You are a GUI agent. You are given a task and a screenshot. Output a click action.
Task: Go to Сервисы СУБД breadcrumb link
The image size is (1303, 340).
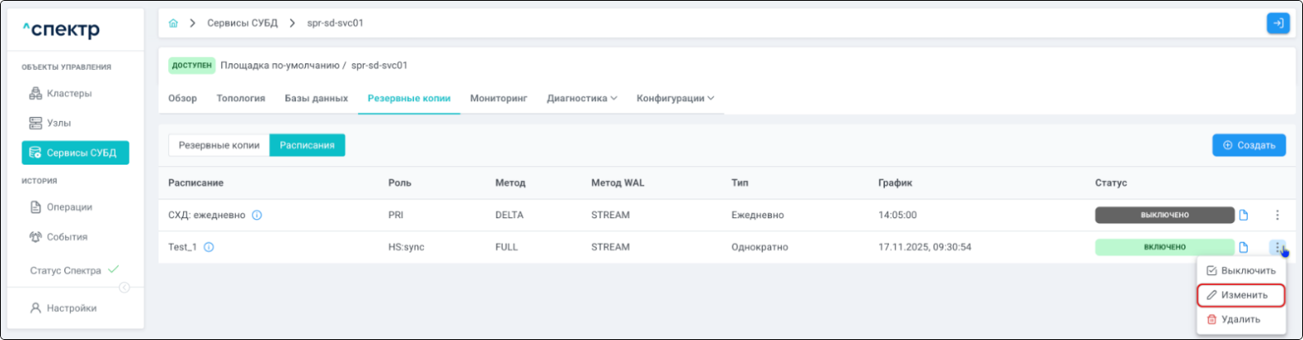coord(242,23)
